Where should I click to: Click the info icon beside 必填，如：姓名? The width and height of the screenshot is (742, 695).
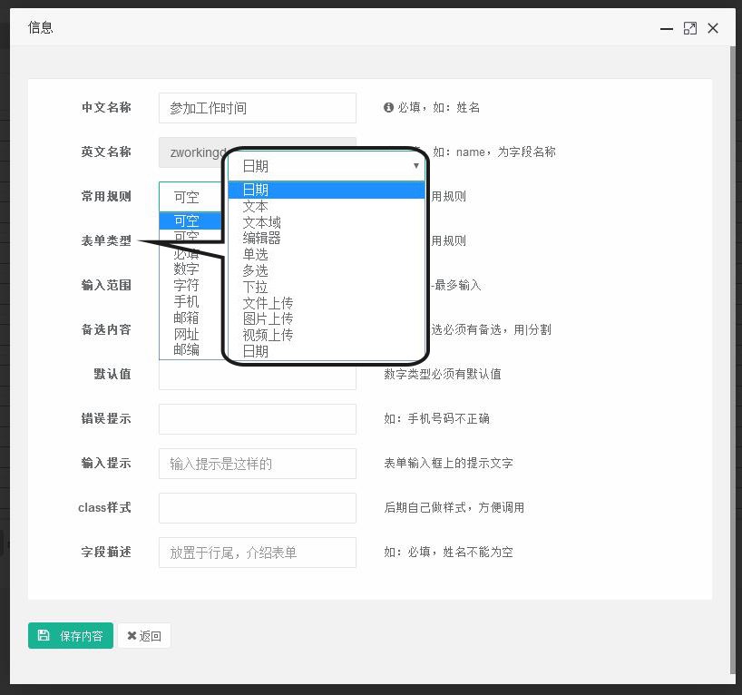(388, 107)
